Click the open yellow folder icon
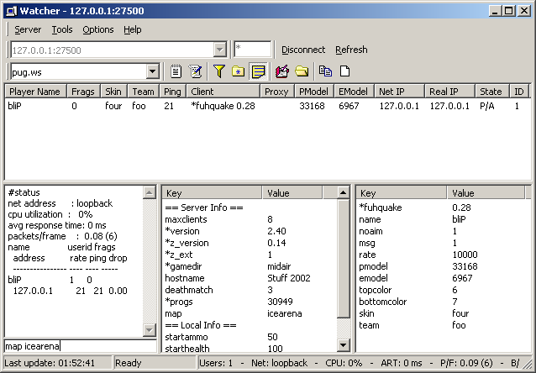Viewport: 536px width, 373px height. pos(302,71)
